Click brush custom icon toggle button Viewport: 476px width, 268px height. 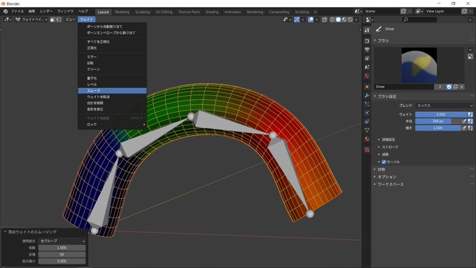[470, 57]
